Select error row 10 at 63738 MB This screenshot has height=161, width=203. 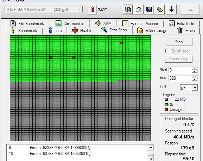coord(77,154)
